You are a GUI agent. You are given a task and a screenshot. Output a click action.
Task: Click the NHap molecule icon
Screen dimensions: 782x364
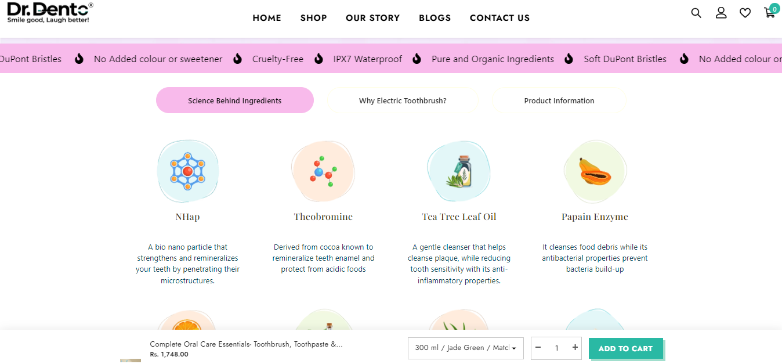pyautogui.click(x=187, y=171)
